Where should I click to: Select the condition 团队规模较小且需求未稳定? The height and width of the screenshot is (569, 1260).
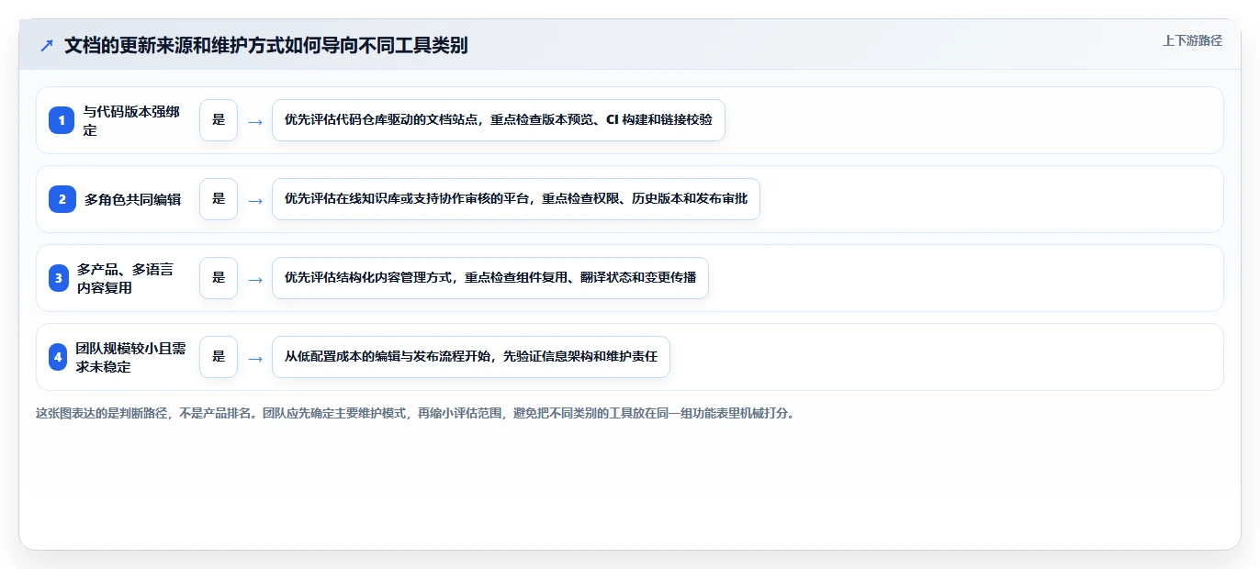coord(130,357)
